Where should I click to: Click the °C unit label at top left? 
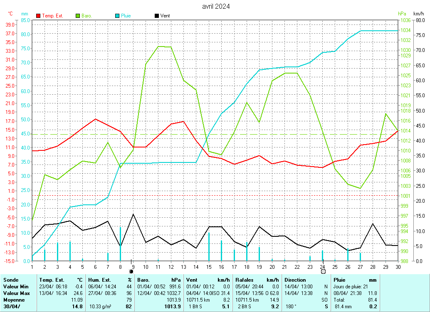[10, 14]
